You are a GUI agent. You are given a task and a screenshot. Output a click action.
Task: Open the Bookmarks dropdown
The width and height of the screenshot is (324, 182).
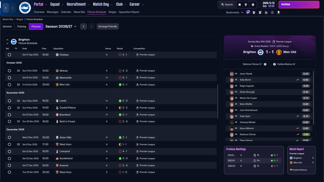235,12
